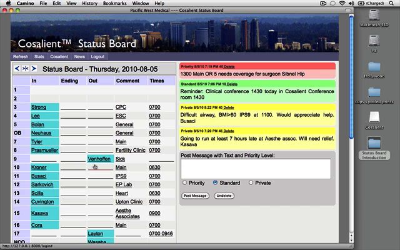Click the page vertical scrollbar thumb
The image size is (400, 250).
(351, 76)
